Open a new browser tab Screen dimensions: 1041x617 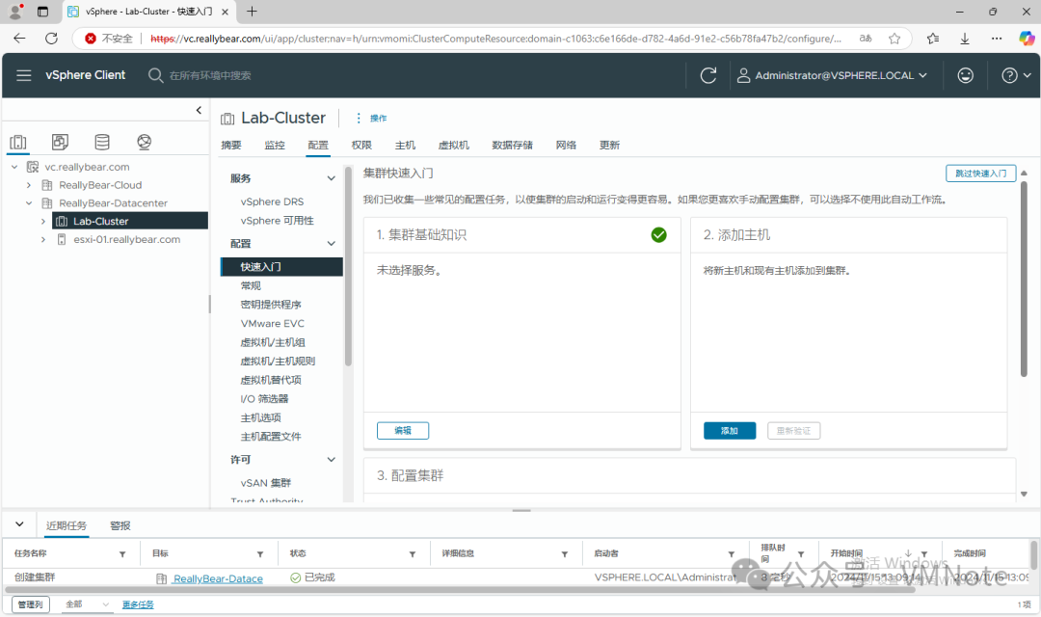(x=252, y=12)
